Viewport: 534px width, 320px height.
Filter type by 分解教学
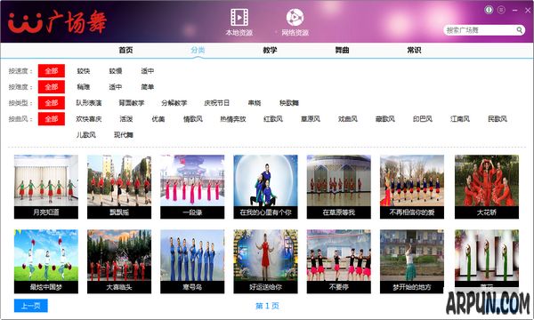[x=174, y=103]
